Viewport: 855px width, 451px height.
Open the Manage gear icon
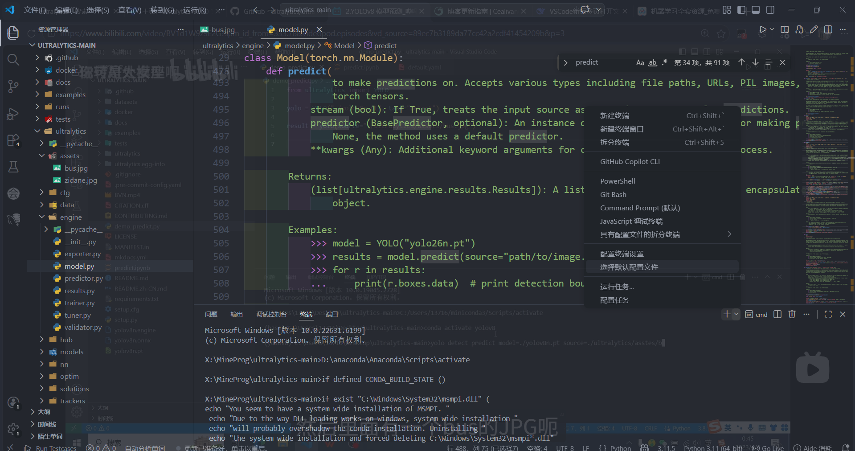13,430
